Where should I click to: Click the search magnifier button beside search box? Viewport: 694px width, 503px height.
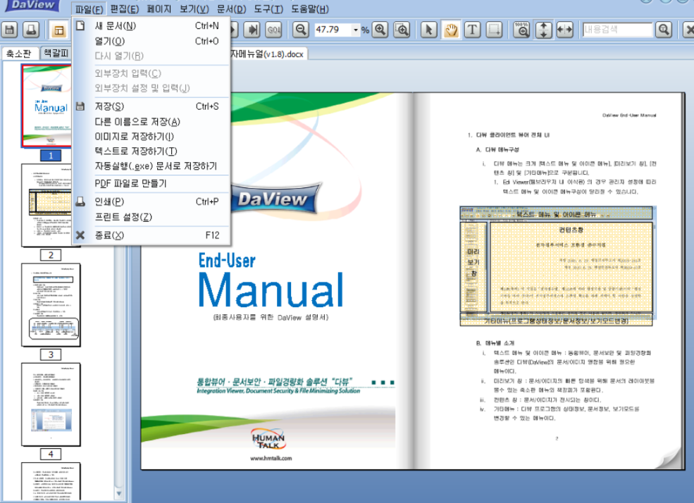(x=664, y=30)
